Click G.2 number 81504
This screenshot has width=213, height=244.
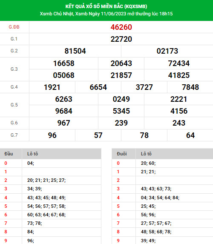75,51
